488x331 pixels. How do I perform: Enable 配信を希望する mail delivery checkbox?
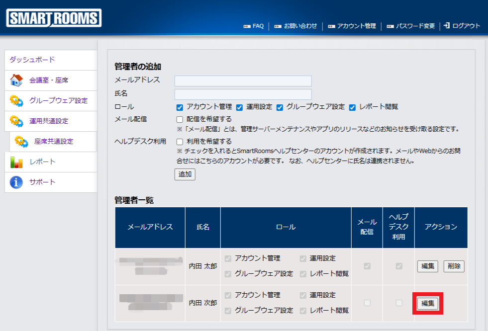[x=180, y=120]
